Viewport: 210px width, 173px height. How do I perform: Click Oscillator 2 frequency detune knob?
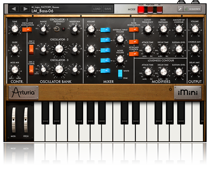(59, 49)
